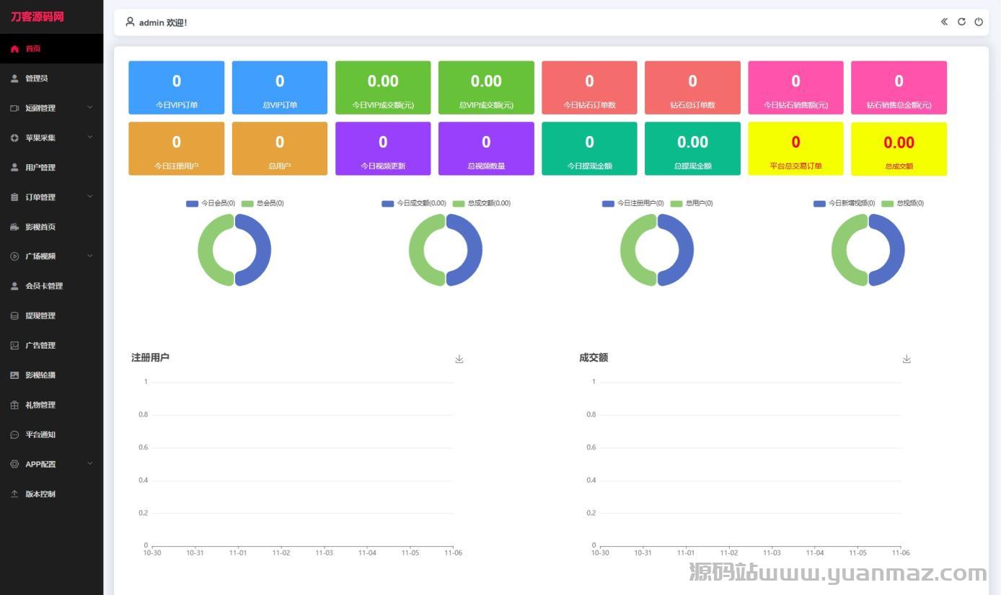Click the refresh icon in top bar
Image resolution: width=1001 pixels, height=595 pixels.
tap(961, 22)
